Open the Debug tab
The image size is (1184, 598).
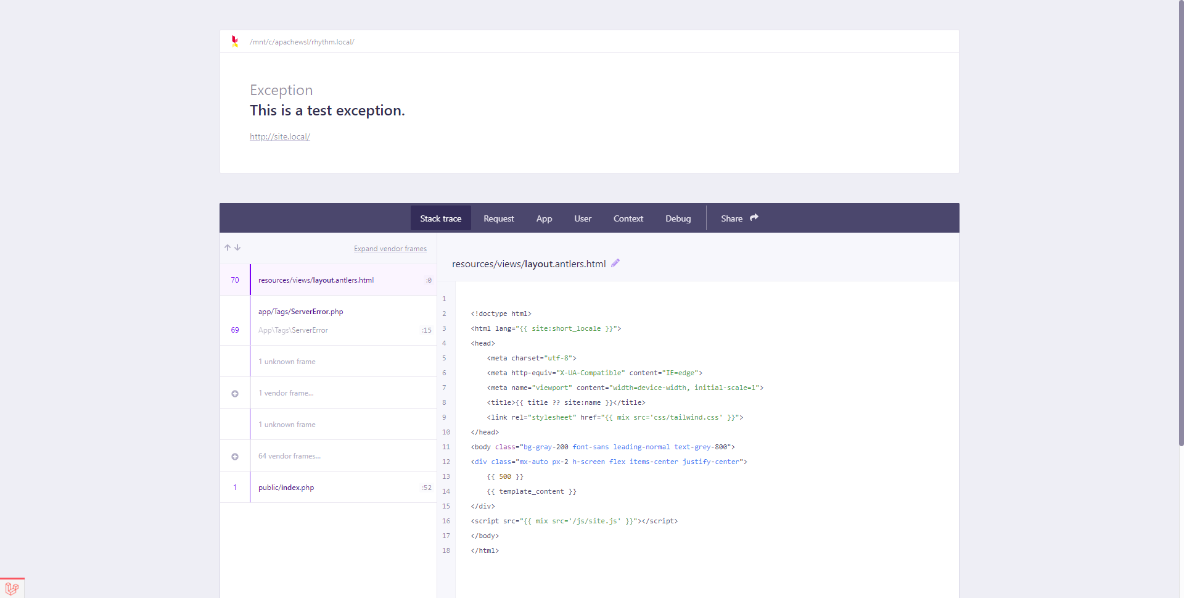(678, 218)
